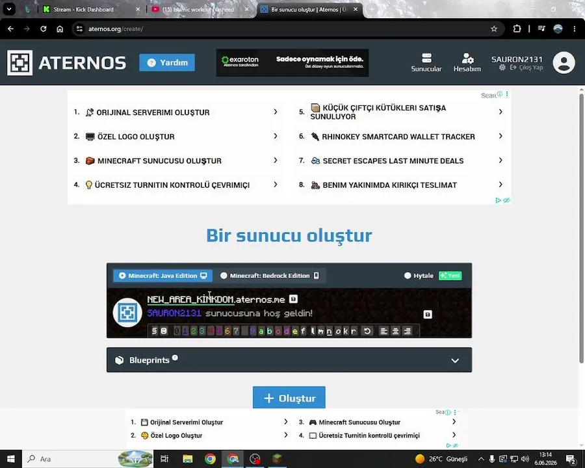Click Blueprints info icon
The width and height of the screenshot is (585, 468).
(175, 357)
